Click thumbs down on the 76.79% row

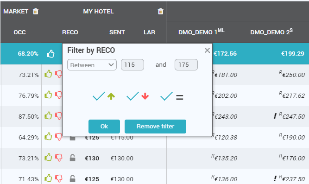pos(58,95)
